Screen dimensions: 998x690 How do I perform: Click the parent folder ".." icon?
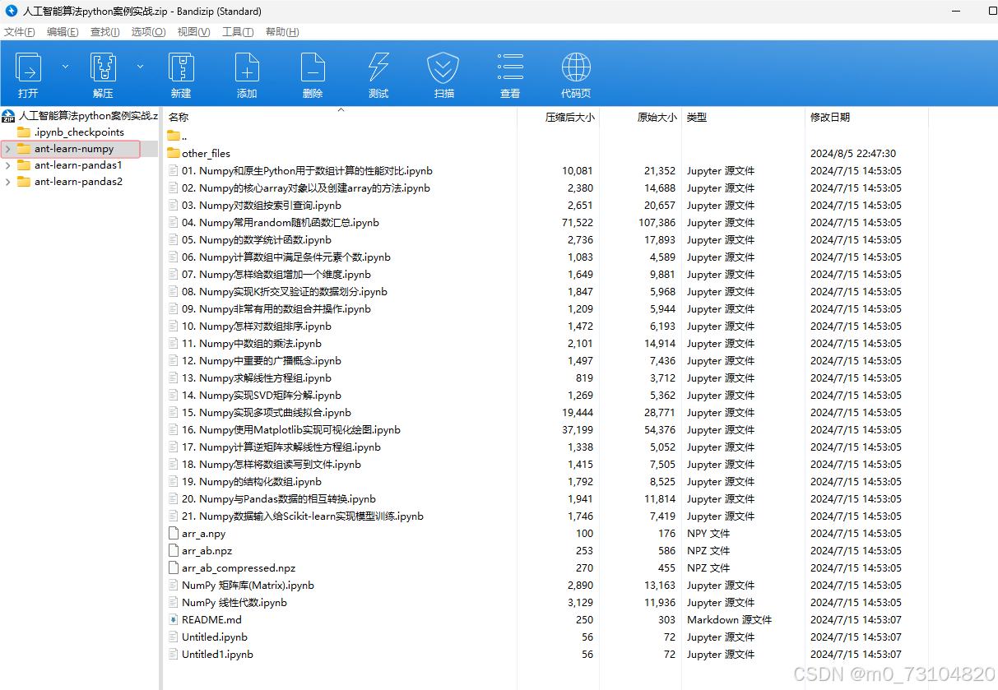pyautogui.click(x=173, y=136)
